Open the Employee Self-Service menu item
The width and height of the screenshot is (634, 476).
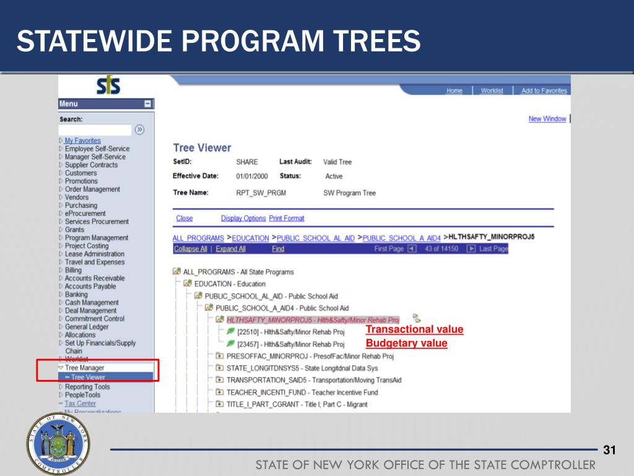pyautogui.click(x=97, y=149)
